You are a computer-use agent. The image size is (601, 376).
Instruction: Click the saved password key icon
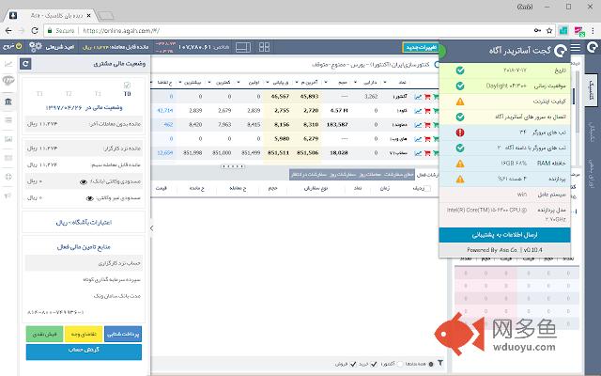pyautogui.click(x=537, y=31)
